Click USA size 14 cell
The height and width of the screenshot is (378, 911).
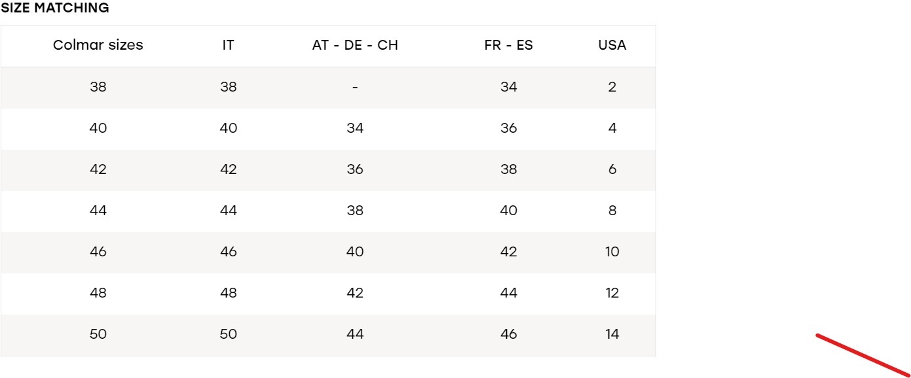coord(612,334)
